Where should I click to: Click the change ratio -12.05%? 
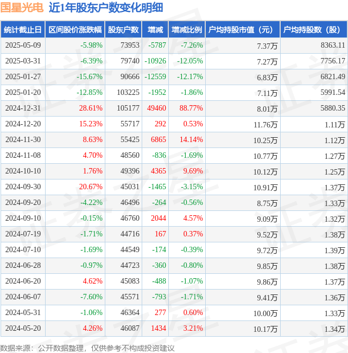click(x=190, y=61)
